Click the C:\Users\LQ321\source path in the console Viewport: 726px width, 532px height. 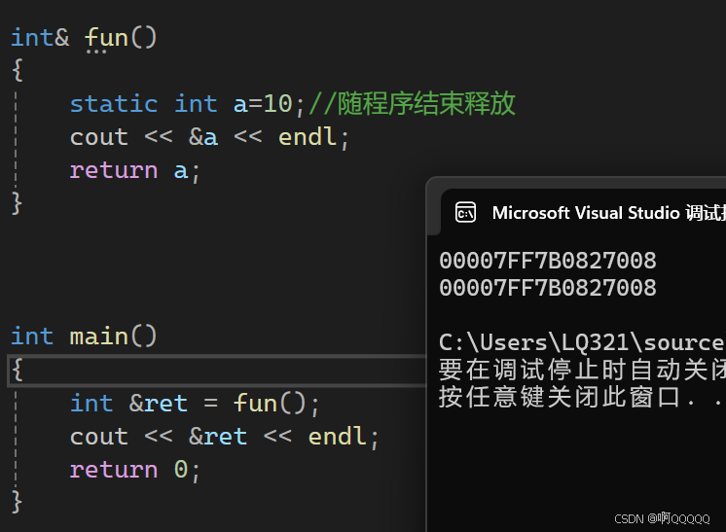(581, 342)
